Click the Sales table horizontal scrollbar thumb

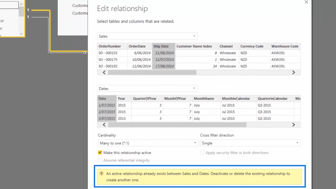click(x=152, y=72)
